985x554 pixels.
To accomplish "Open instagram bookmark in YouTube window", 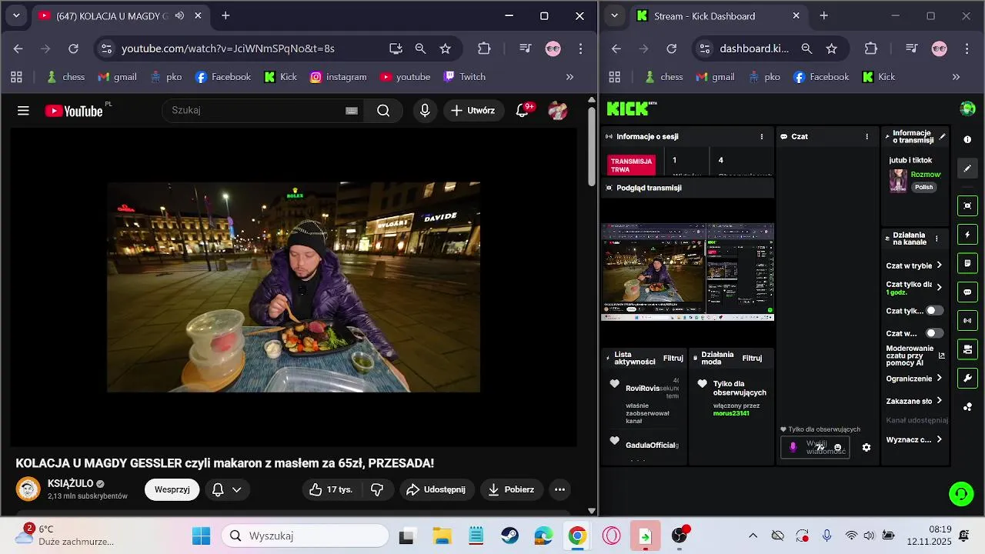I will (339, 77).
